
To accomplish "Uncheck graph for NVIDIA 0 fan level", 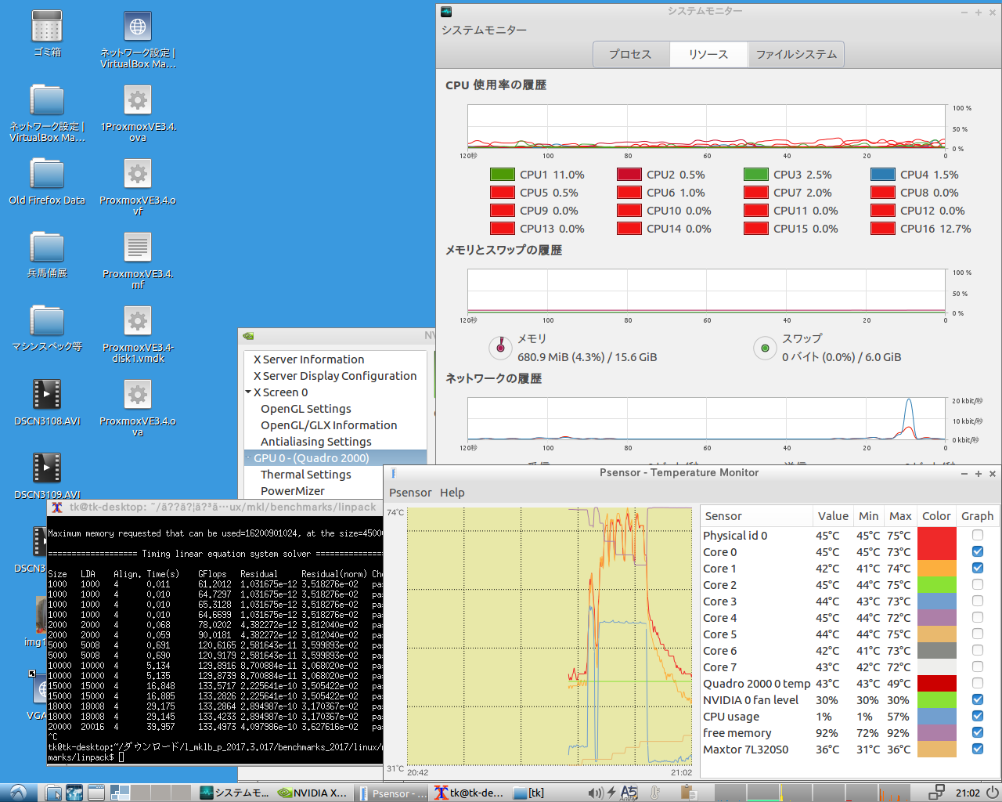I will 977,700.
